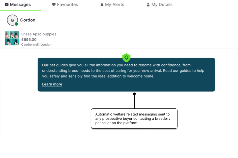
Task: Go to the My Alerts tab
Action: pyautogui.click(x=114, y=5)
